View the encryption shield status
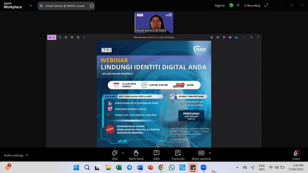Viewport: 308px width, 173px height. pos(231,5)
